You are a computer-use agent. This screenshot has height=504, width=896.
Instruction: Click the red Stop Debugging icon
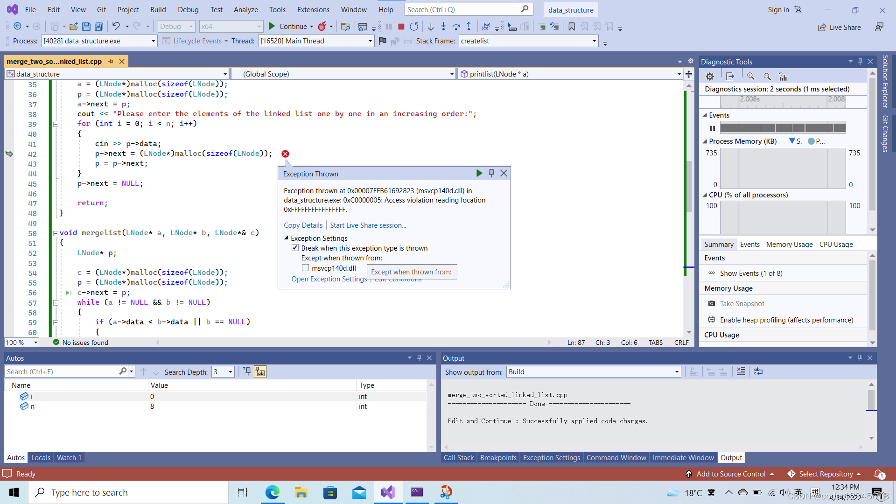pos(401,27)
